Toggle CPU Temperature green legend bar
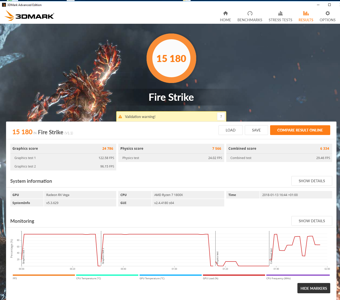 [107, 275]
